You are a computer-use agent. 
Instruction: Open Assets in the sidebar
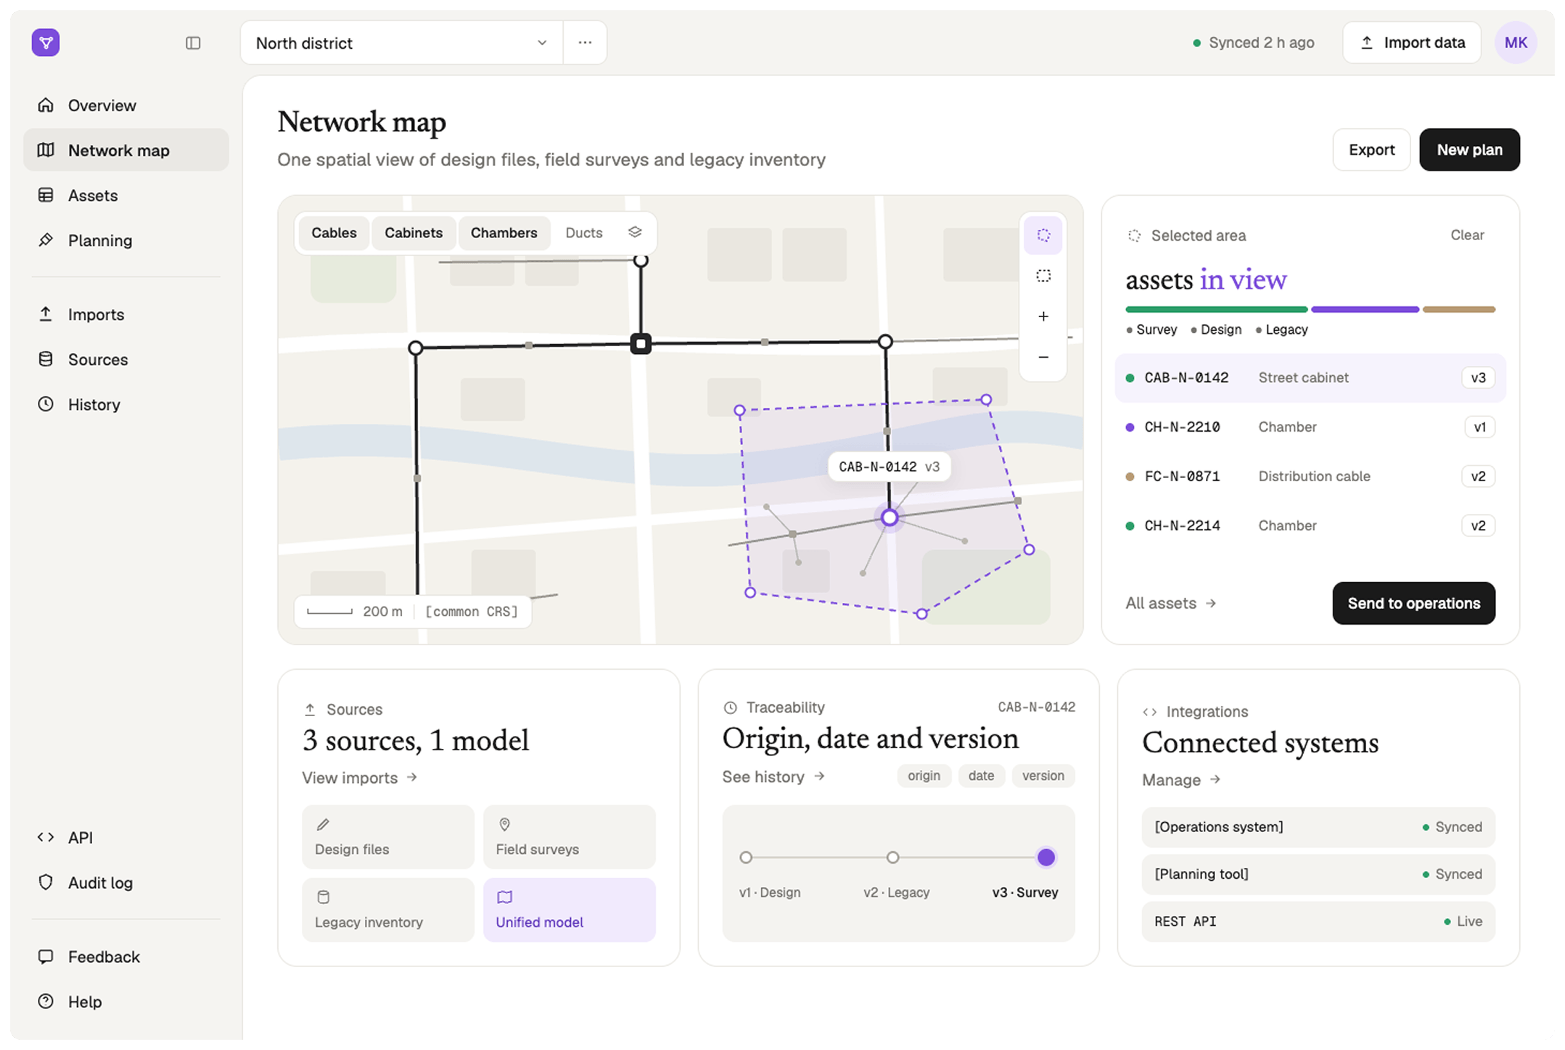(x=126, y=195)
